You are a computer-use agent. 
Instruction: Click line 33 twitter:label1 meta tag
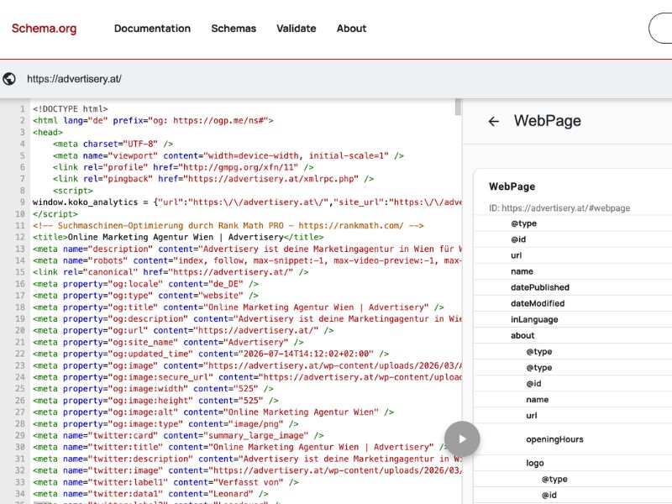[165, 482]
